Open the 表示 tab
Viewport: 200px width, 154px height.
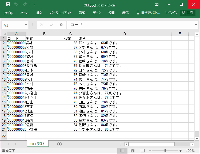tap(126, 13)
